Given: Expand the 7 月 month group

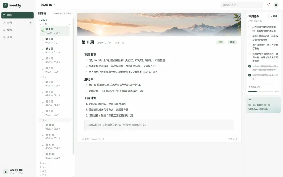Looking at the screenshot, I should (41, 175).
